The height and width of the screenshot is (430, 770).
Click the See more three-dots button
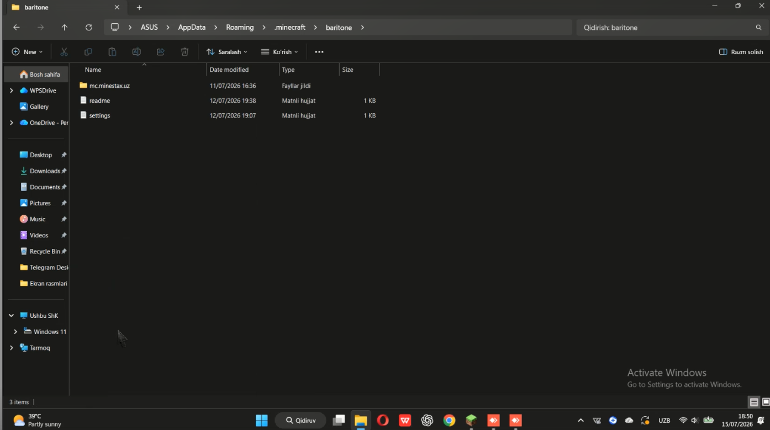(319, 52)
